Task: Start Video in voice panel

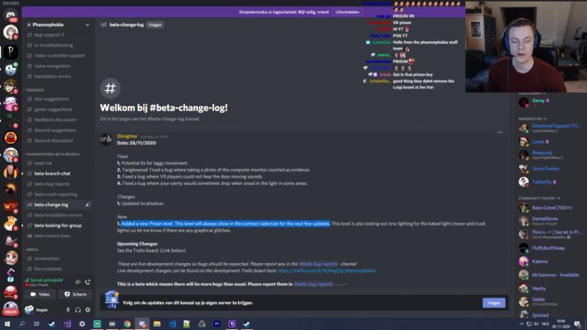Action: (40, 294)
